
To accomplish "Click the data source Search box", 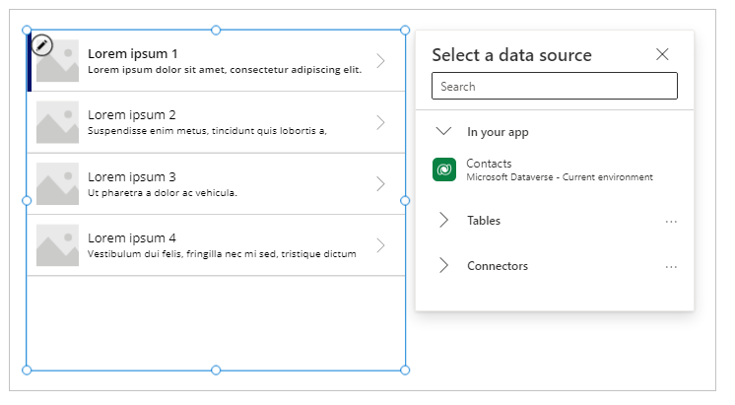I will 555,87.
